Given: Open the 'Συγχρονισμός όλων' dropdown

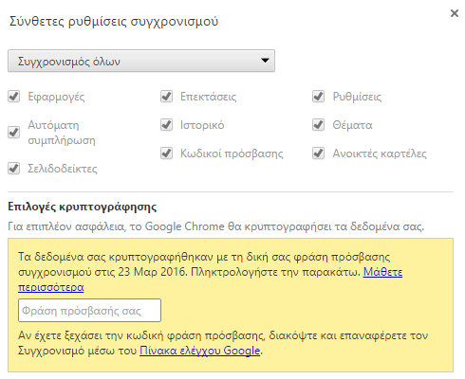Looking at the screenshot, I should click(141, 61).
